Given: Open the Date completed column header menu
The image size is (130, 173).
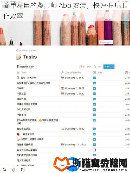Looking at the screenshot, I should [x=71, y=72].
